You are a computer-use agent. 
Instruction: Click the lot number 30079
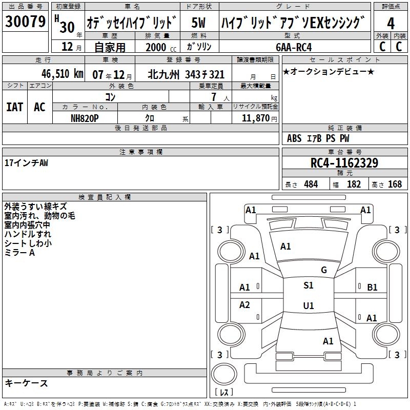[x=25, y=21]
